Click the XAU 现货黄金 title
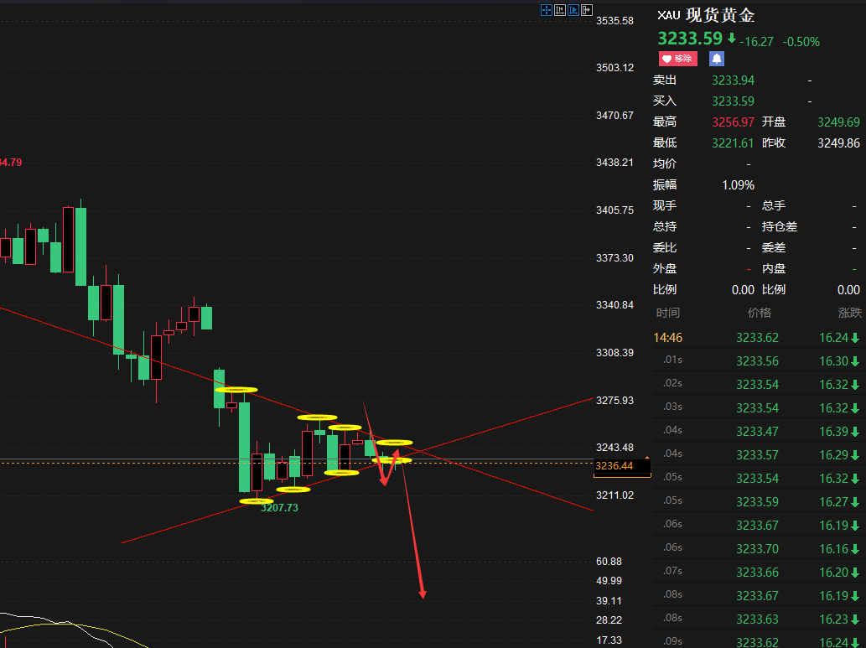This screenshot has height=648, width=866. pos(706,15)
